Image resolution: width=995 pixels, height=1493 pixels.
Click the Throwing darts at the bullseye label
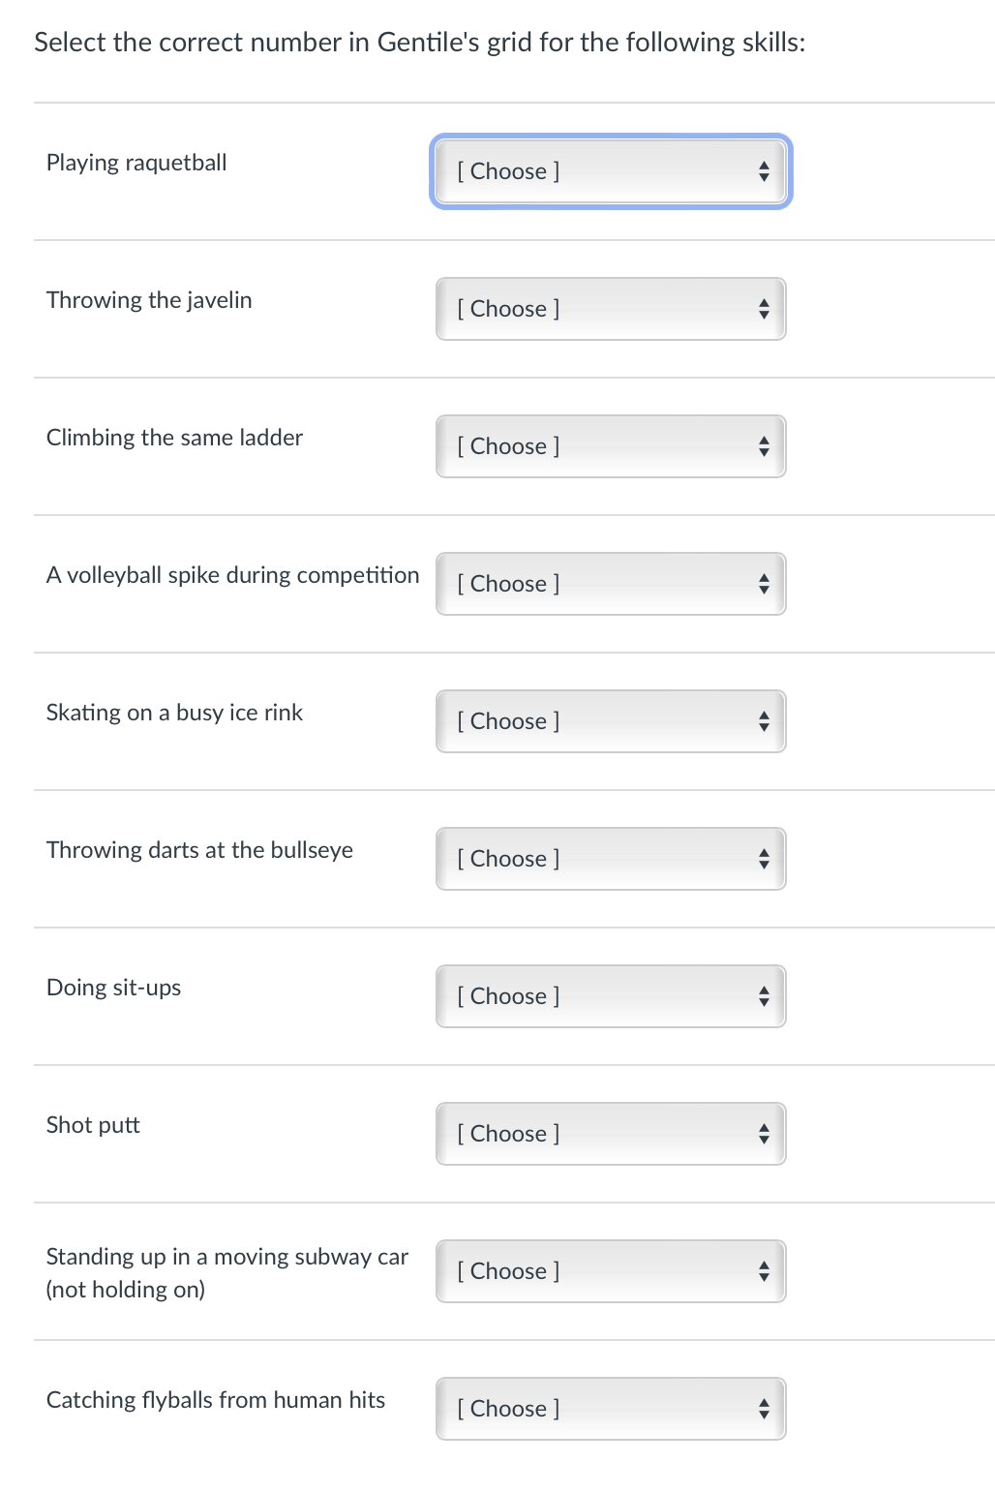pos(199,849)
